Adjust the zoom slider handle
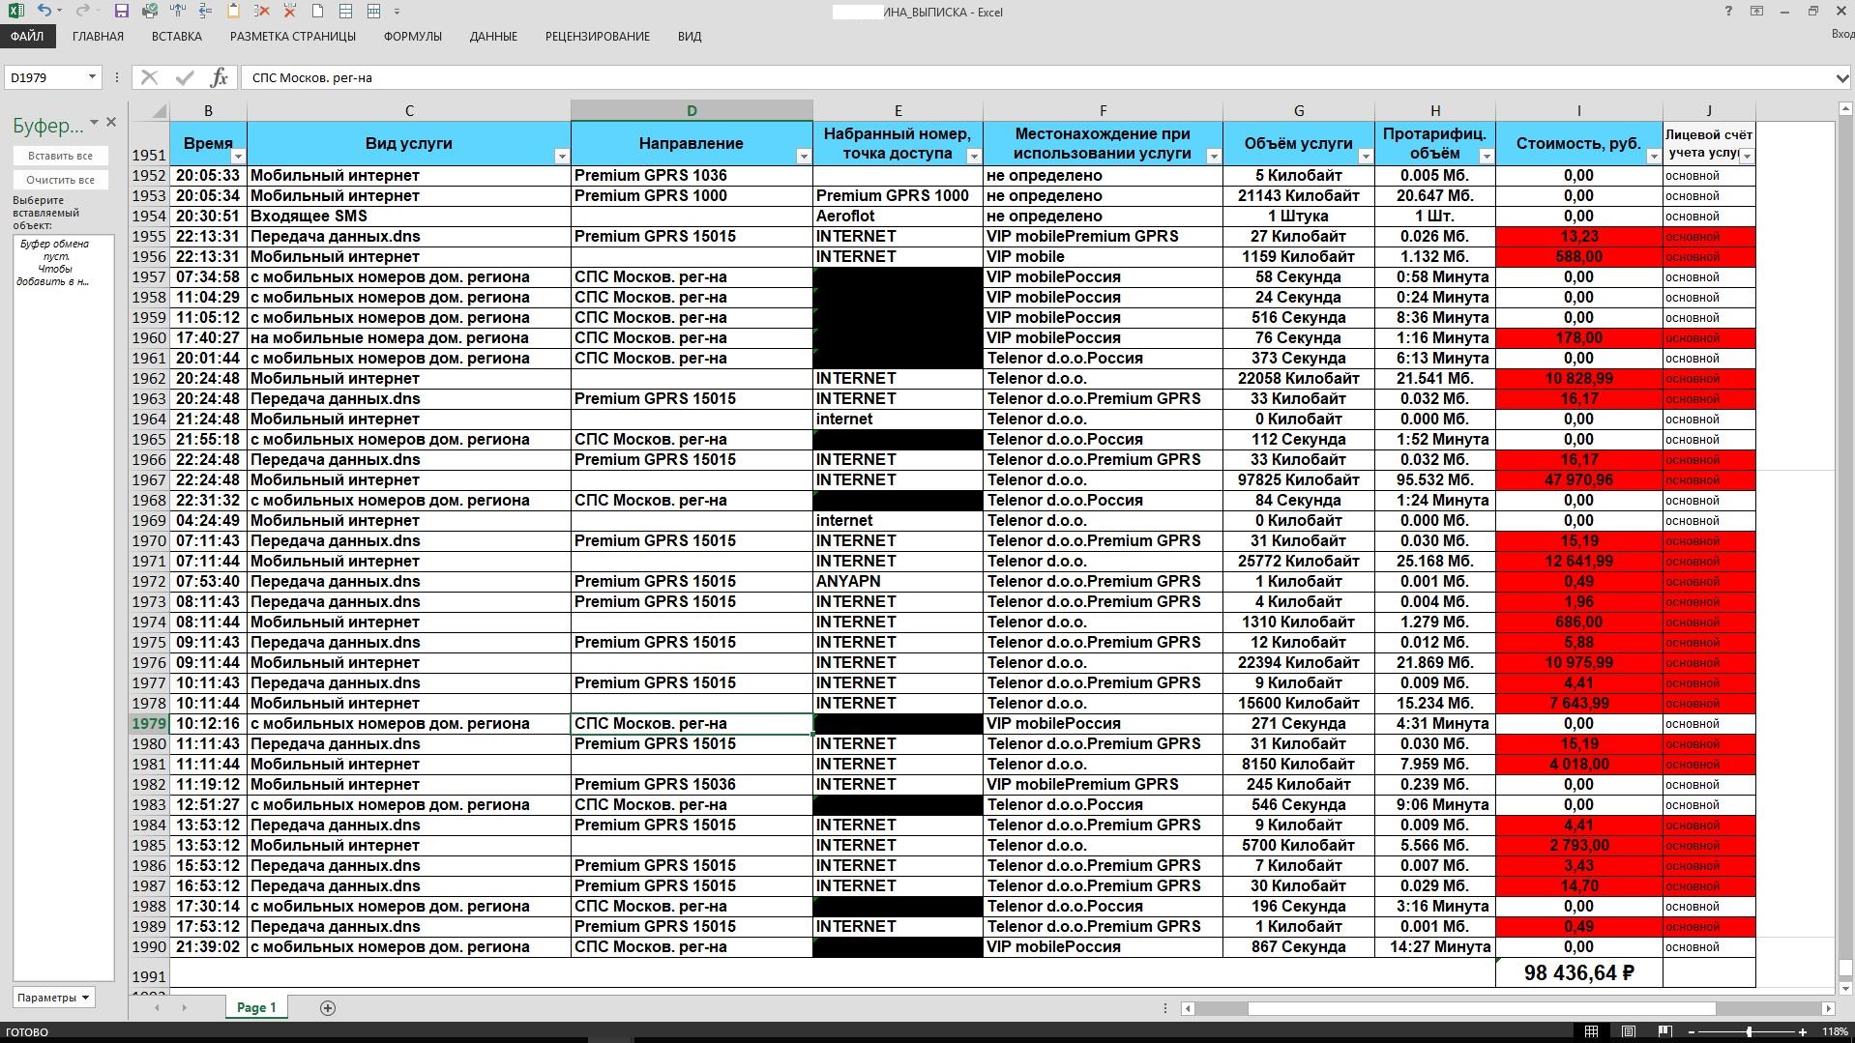1855x1043 pixels. tap(1749, 1032)
